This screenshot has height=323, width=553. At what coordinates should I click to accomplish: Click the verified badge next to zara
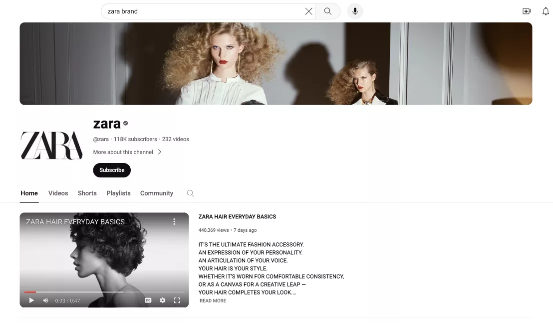126,123
